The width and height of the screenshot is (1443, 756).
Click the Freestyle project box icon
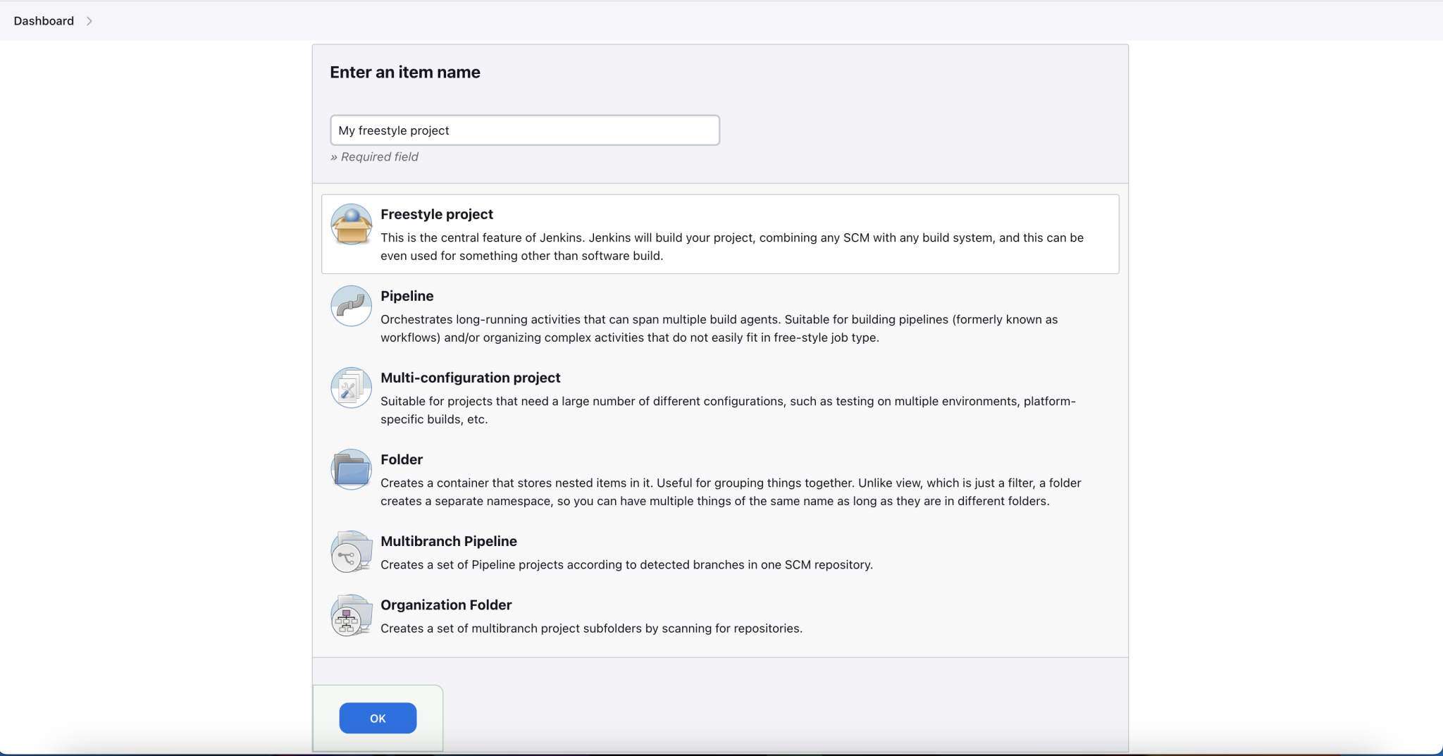351,225
